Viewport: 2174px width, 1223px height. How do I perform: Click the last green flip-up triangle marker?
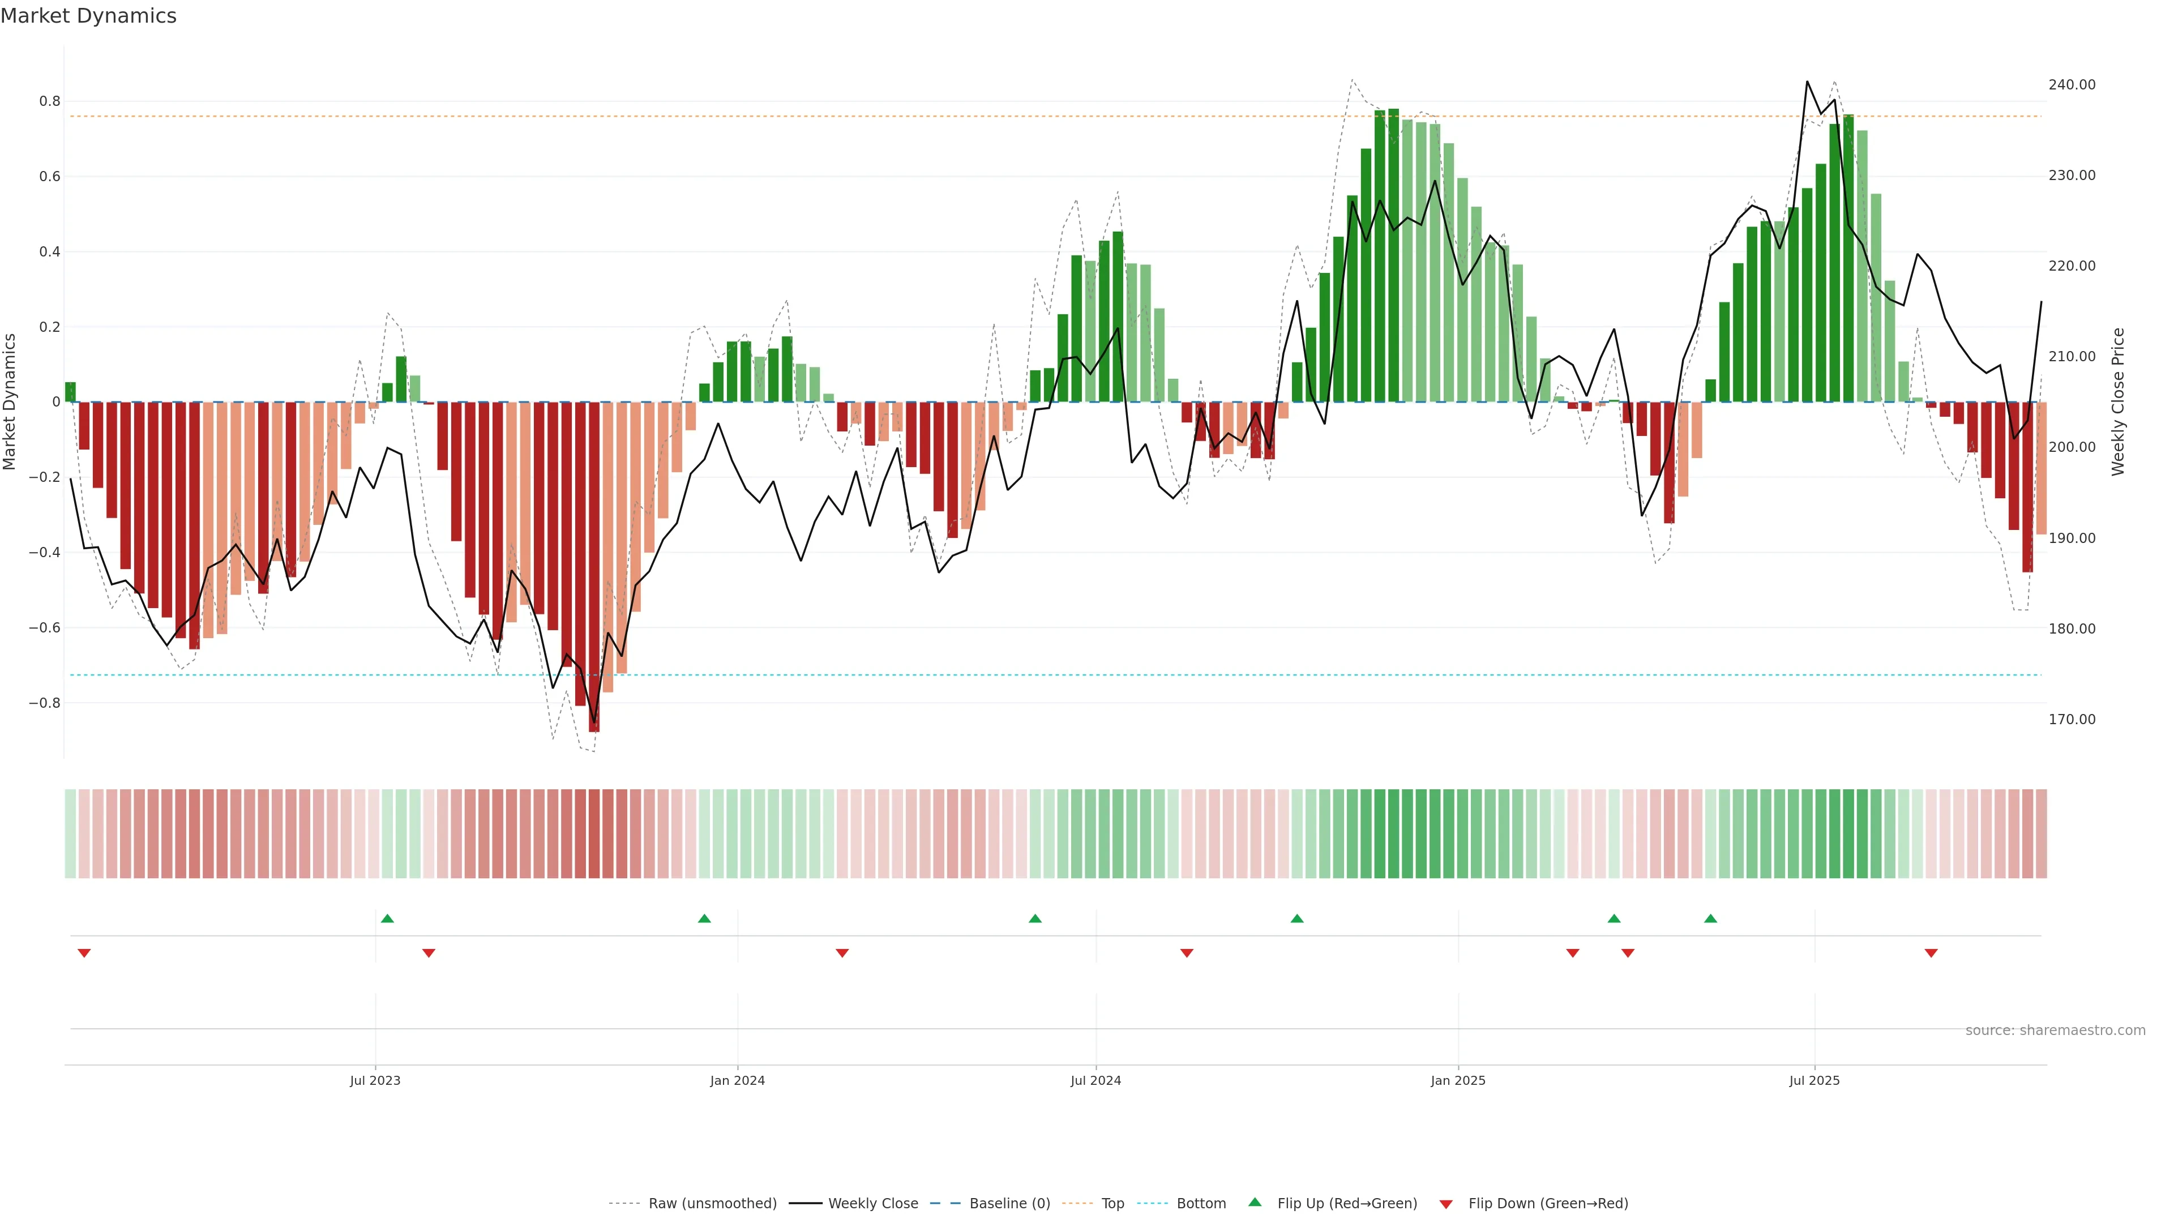tap(1710, 918)
